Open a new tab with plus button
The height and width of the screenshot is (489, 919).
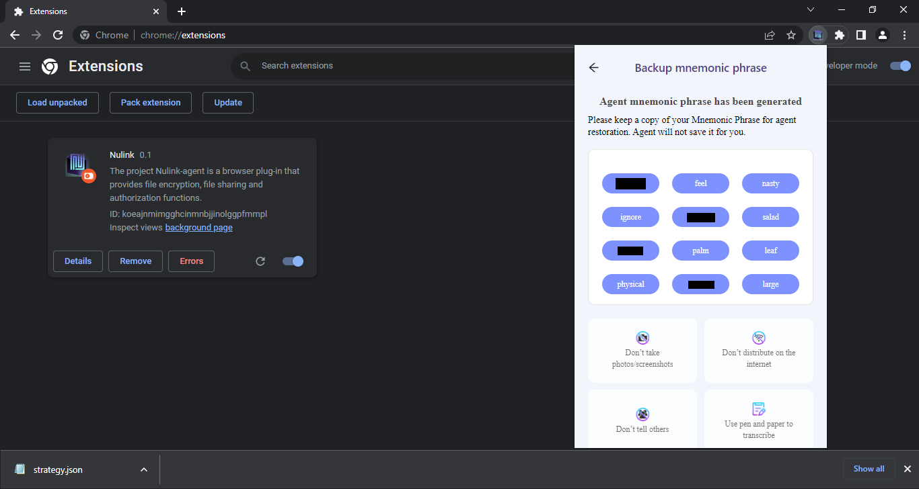coord(182,11)
